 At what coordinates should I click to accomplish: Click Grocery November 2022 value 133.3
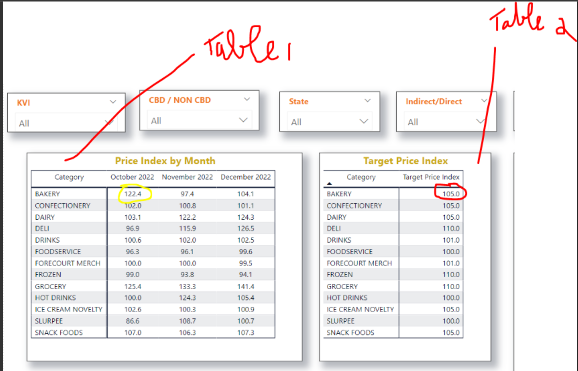tap(187, 286)
